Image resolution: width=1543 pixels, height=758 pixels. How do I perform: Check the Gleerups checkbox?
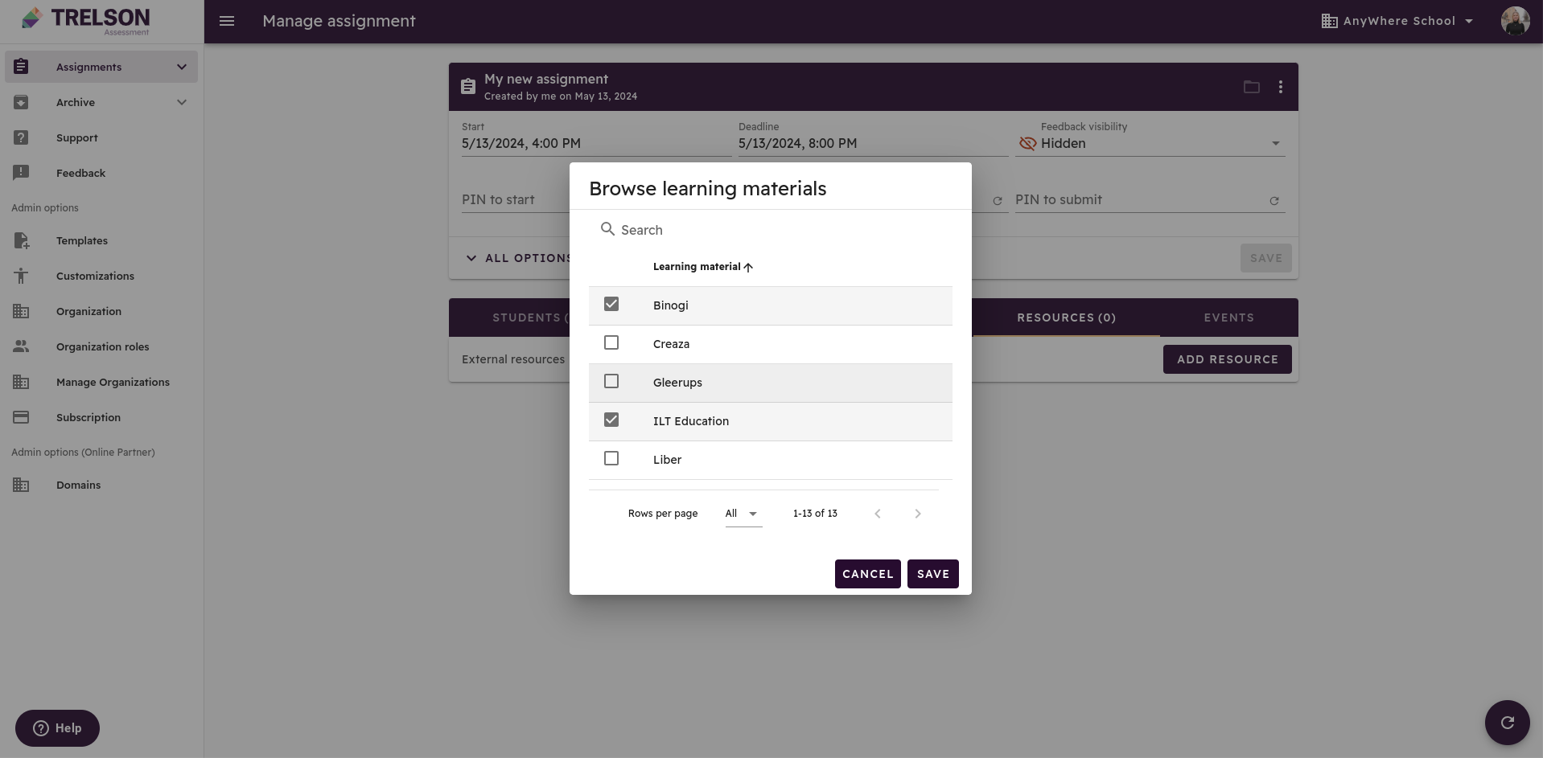tap(611, 381)
